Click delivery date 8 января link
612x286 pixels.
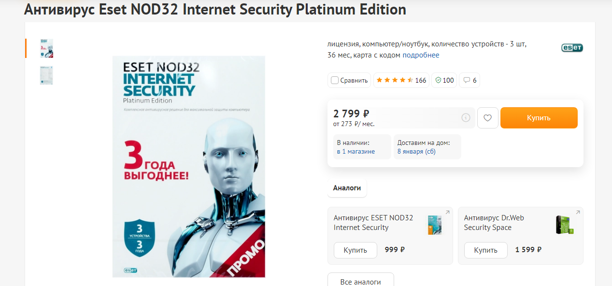[416, 151]
